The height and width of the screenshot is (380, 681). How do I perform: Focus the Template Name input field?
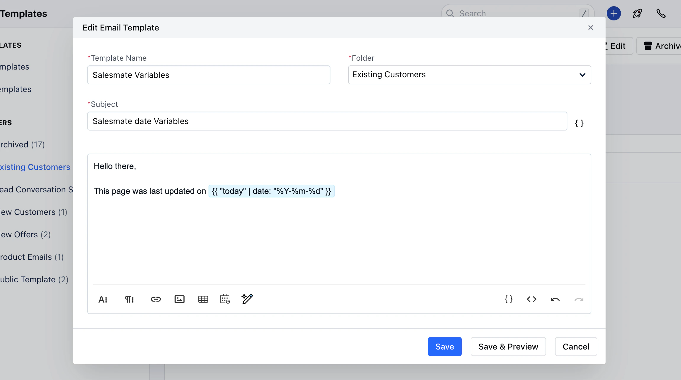click(209, 75)
